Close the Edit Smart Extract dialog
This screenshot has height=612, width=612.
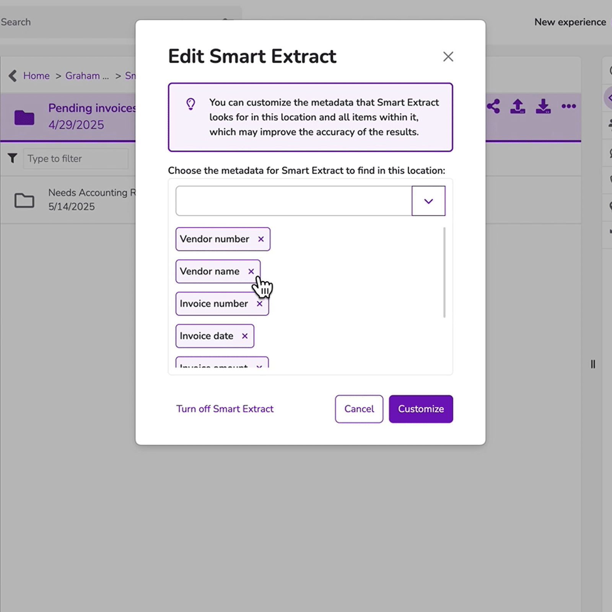pos(448,56)
